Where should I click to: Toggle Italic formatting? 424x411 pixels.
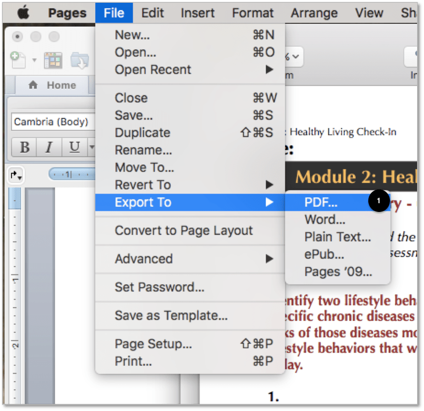click(49, 147)
